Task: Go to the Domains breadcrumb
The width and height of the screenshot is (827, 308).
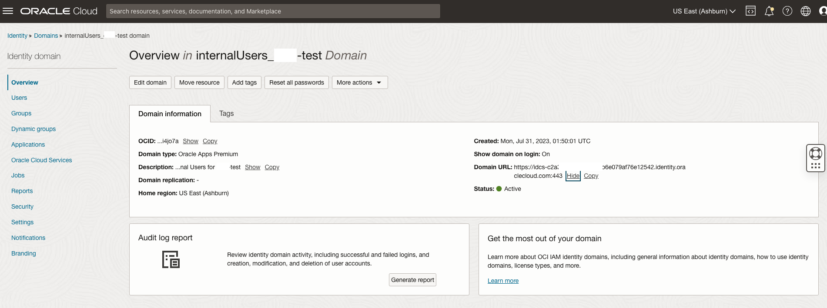Action: click(46, 36)
